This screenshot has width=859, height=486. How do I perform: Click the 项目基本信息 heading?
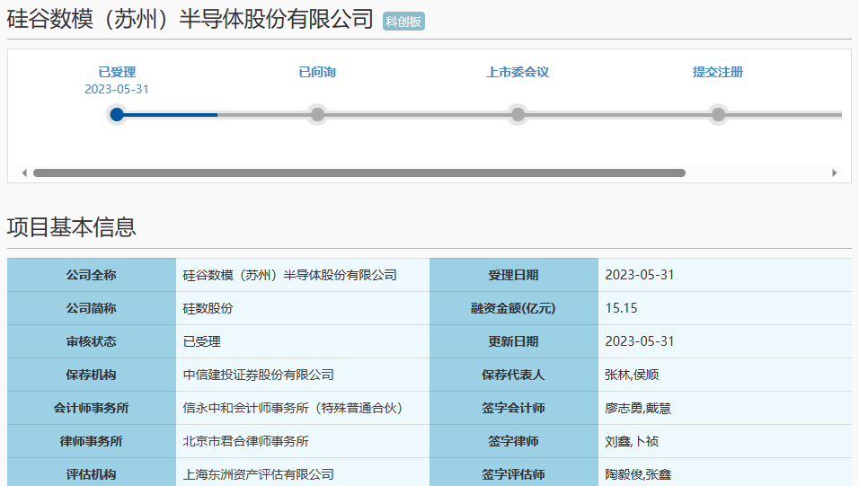(71, 227)
